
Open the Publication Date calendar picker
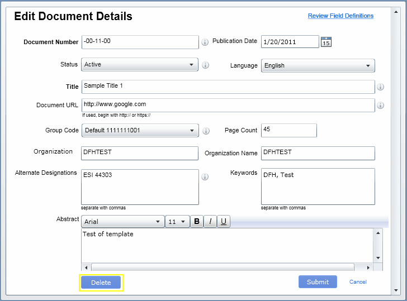[x=326, y=42]
